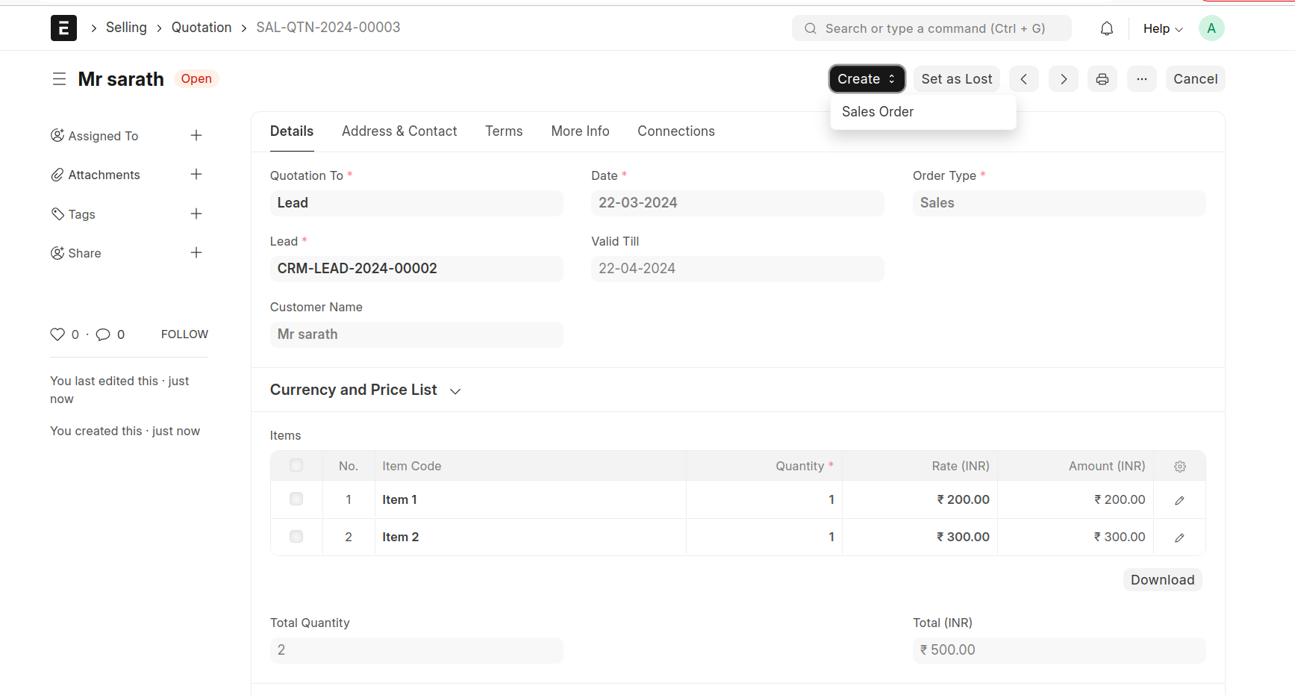Choose Sales Order from Create menu
Image resolution: width=1295 pixels, height=695 pixels.
(x=878, y=112)
